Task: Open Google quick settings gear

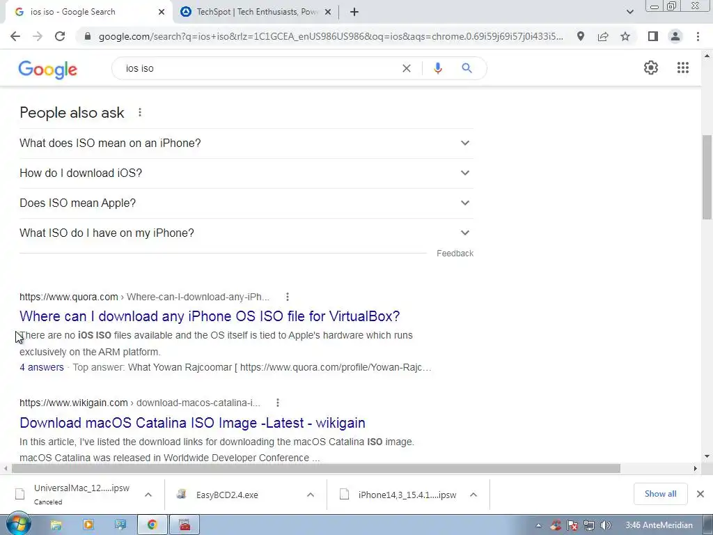Action: coord(651,68)
